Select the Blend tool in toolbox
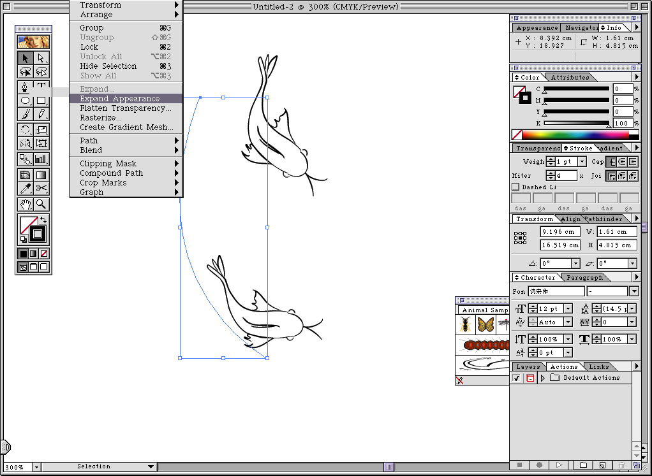Image resolution: width=652 pixels, height=476 pixels. pyautogui.click(x=26, y=159)
